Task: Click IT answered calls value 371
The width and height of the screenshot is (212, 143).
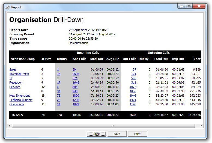Action: click(75, 78)
